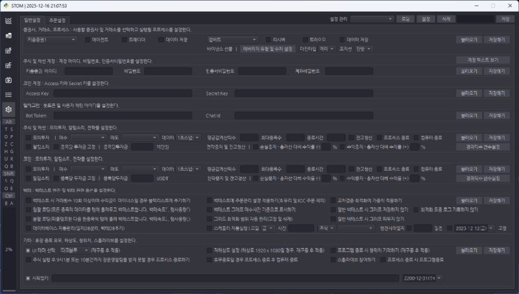Open the chart icon in the left sidebar

pyautogui.click(x=8, y=21)
